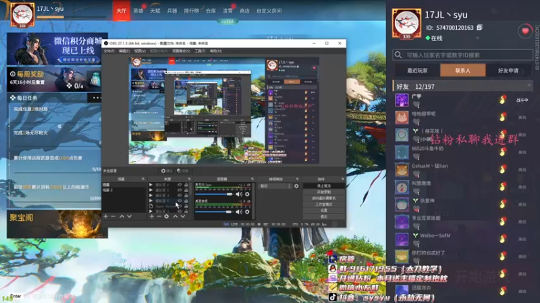This screenshot has width=540, height=303.
Task: Toggle visibility eye of the first source
Action: pyautogui.click(x=180, y=184)
